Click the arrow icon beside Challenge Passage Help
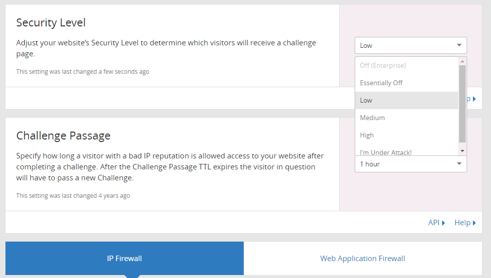 coord(475,223)
